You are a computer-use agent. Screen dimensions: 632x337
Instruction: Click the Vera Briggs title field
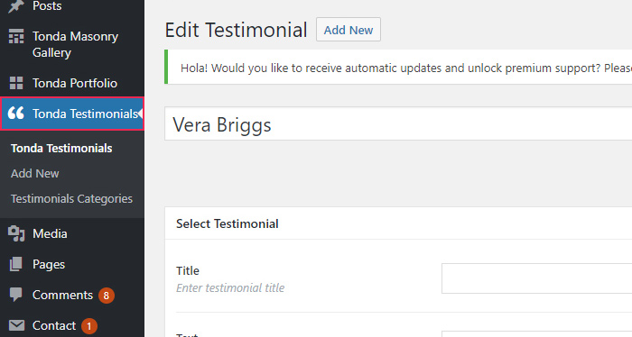[x=398, y=123]
